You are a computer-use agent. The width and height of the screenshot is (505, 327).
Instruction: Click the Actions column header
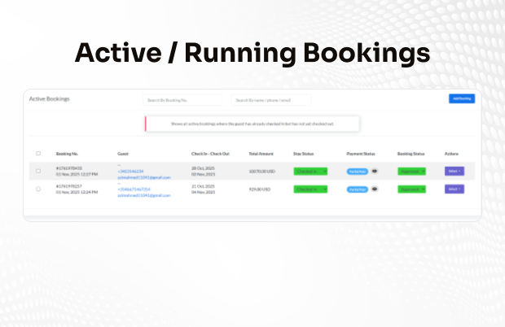(x=451, y=154)
